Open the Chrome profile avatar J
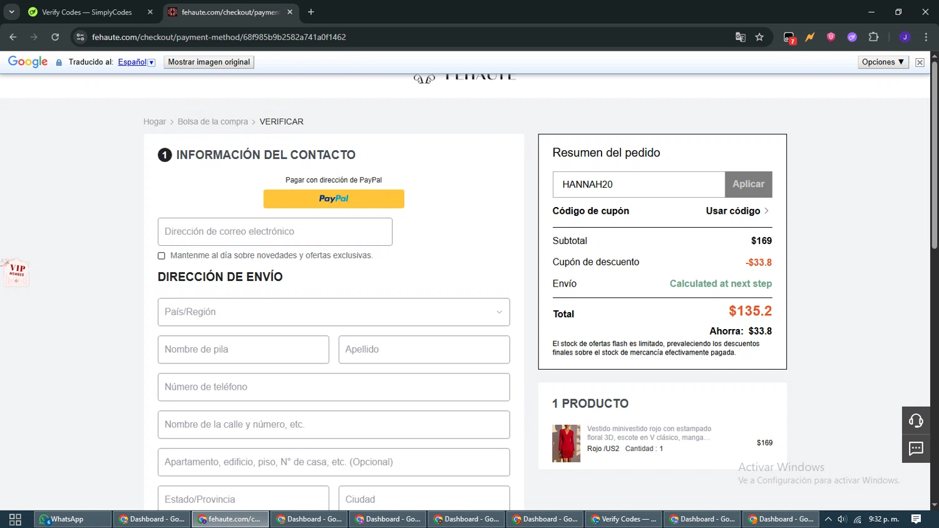 [x=905, y=37]
